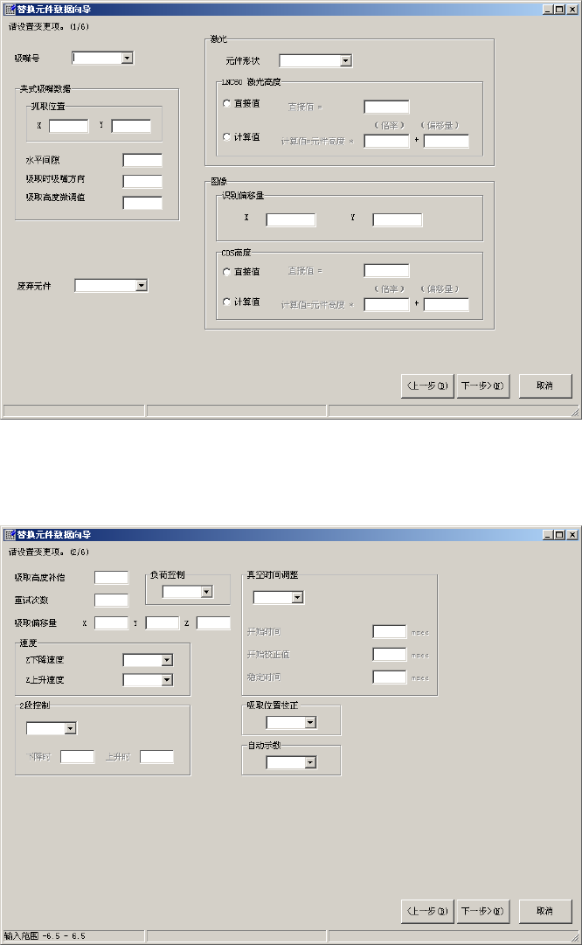Focus the 吸取偏移量 Z field
The width and height of the screenshot is (582, 945).
click(x=213, y=623)
